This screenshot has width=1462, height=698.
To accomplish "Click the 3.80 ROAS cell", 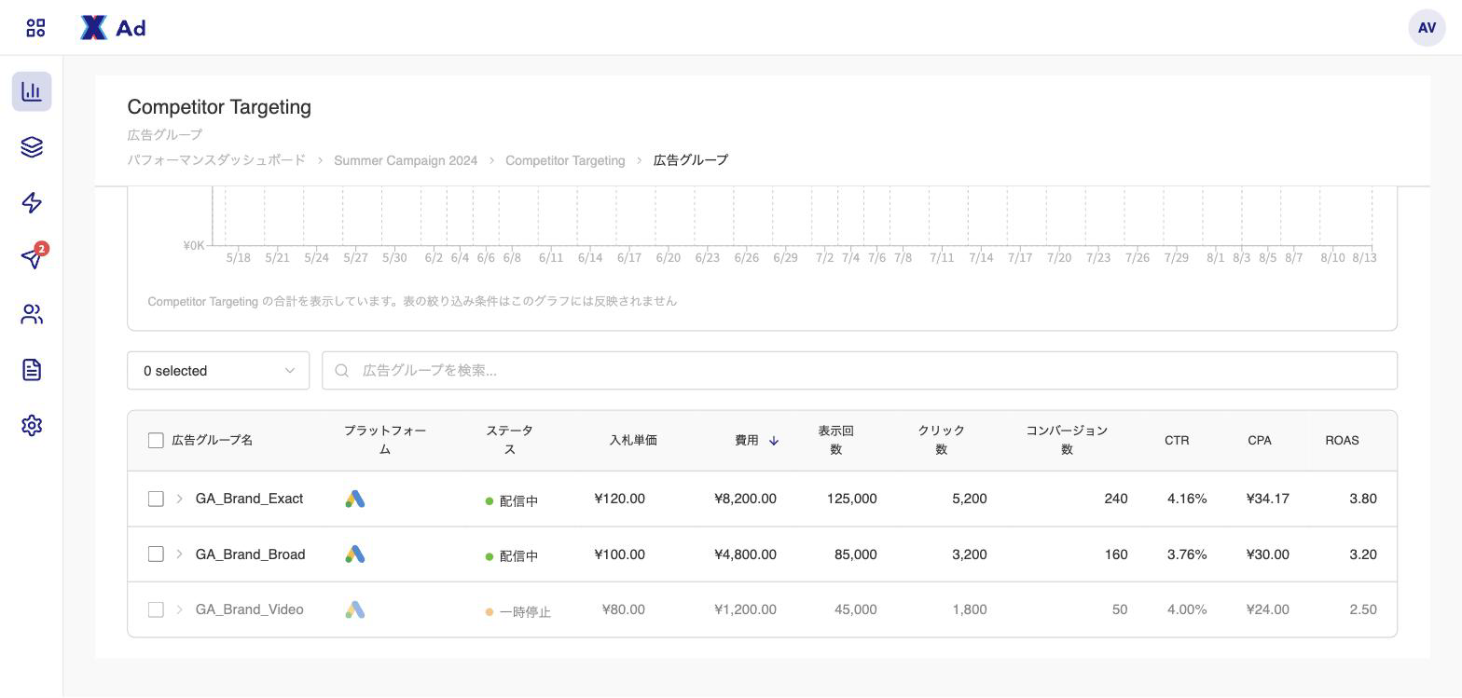I will [x=1363, y=499].
